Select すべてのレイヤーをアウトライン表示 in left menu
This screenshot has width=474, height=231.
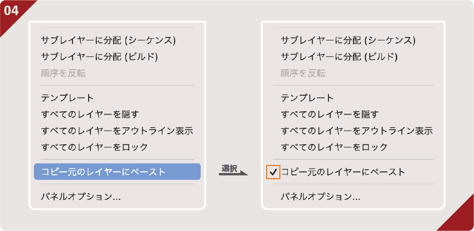(117, 131)
